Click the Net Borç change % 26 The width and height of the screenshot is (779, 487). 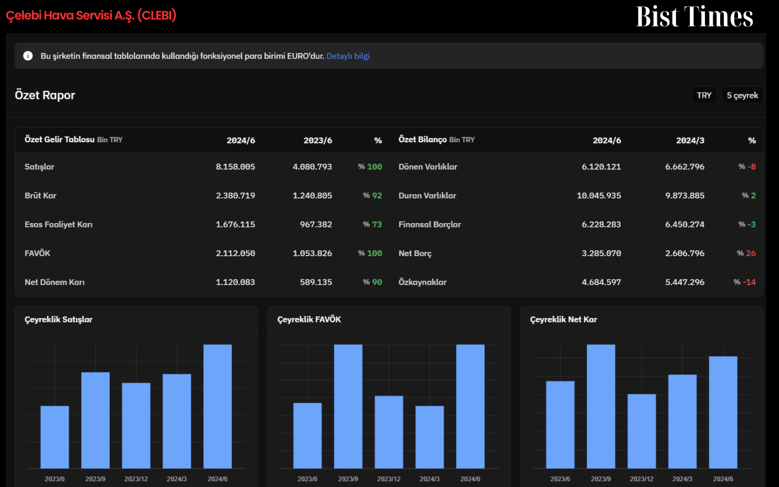746,253
